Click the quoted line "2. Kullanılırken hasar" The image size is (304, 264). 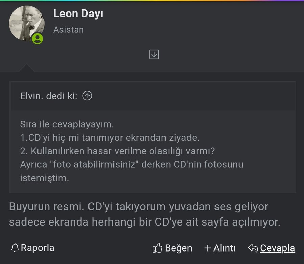(118, 151)
